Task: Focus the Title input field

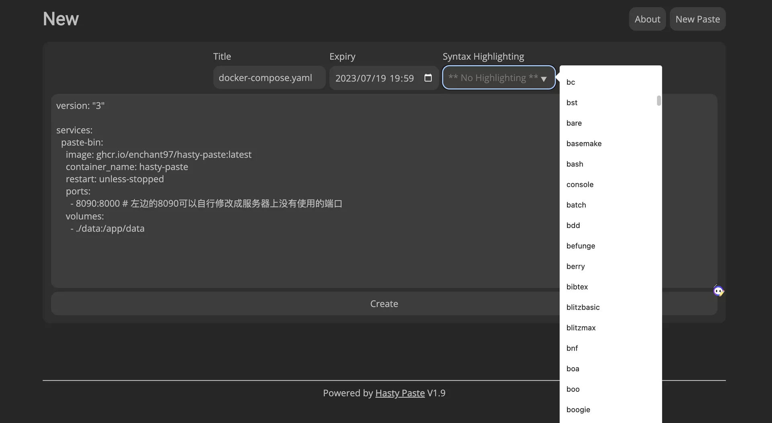Action: [269, 78]
